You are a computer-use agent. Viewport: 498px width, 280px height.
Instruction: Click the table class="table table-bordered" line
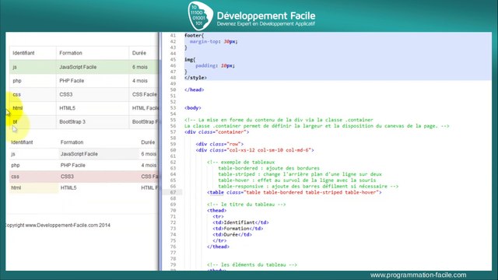(294, 192)
